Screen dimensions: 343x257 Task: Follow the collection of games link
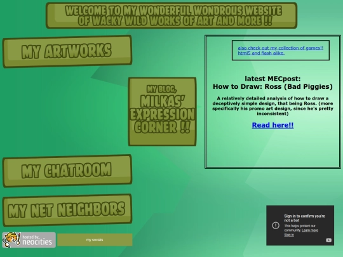281,51
